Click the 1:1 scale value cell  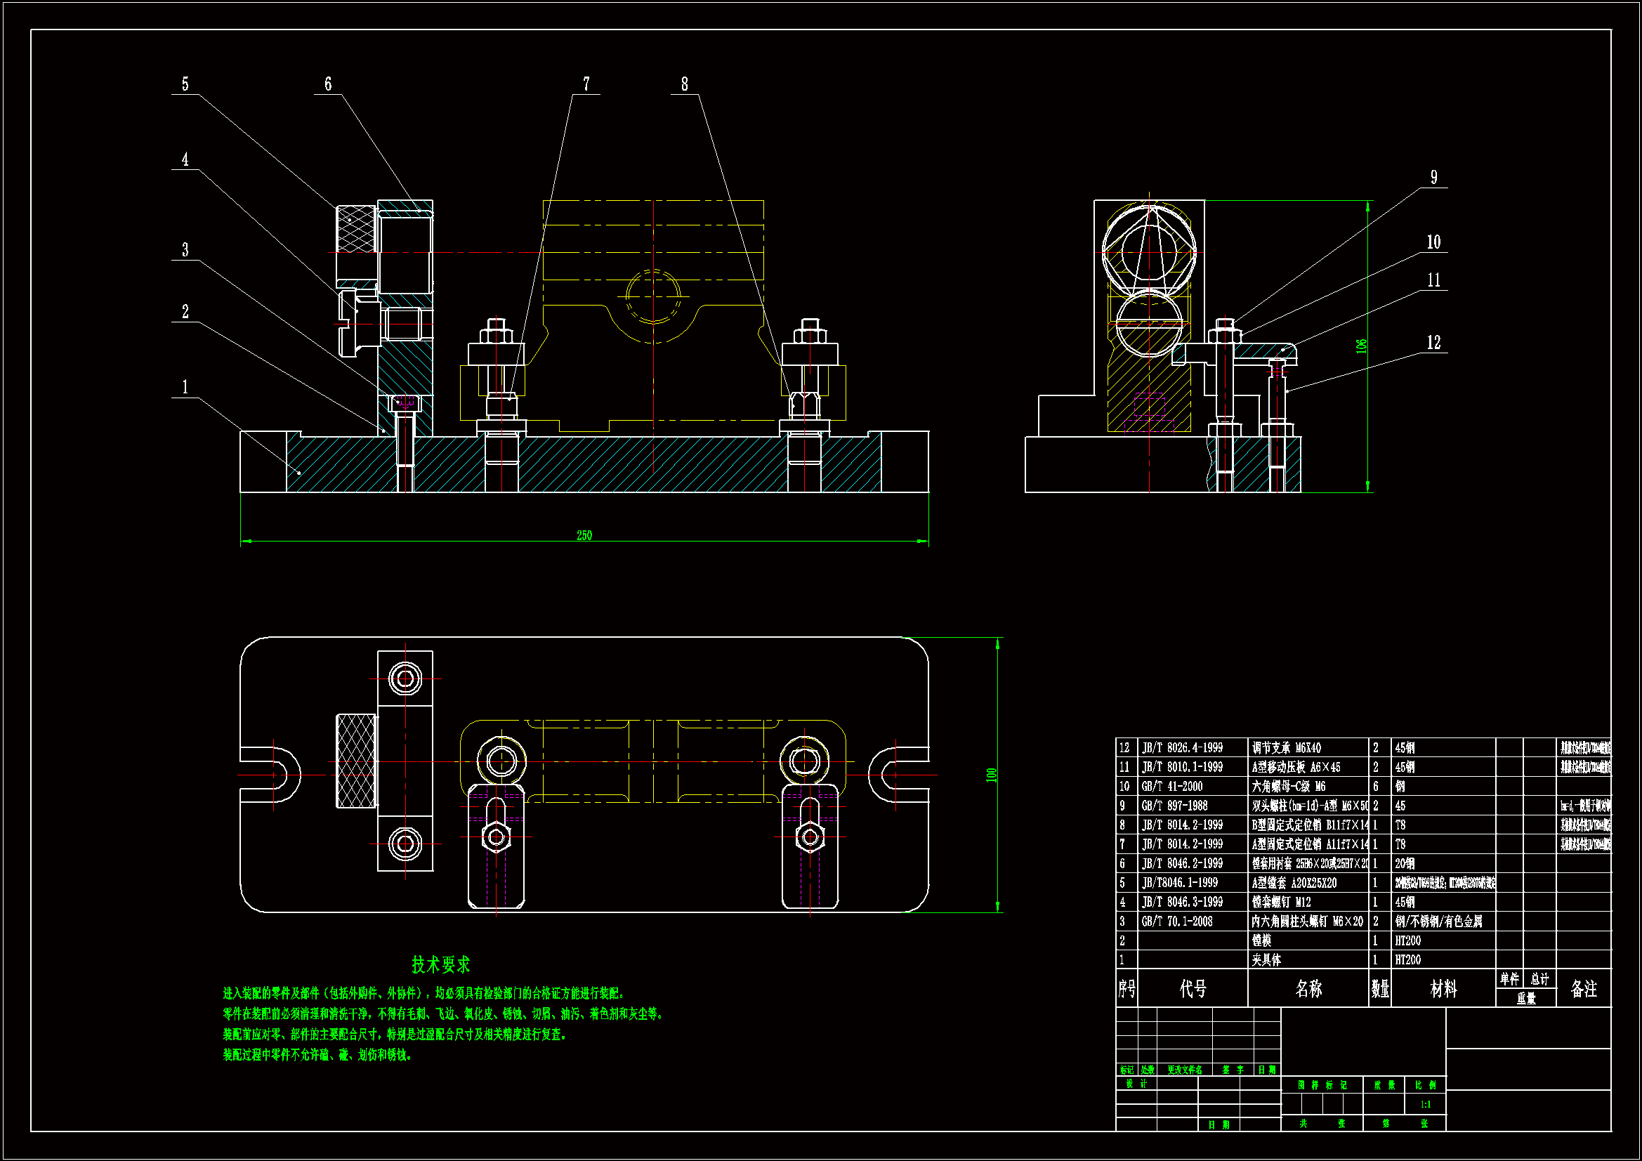[1425, 1105]
